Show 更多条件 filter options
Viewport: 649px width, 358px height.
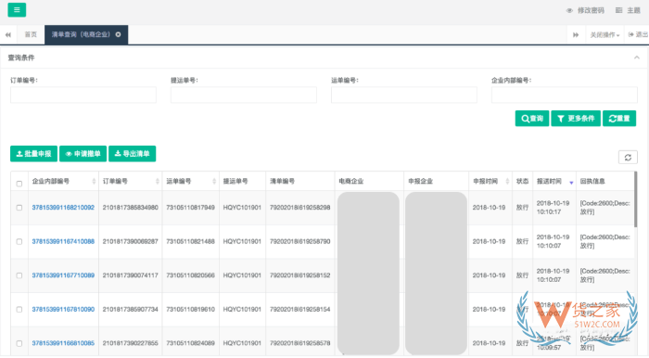click(x=576, y=119)
